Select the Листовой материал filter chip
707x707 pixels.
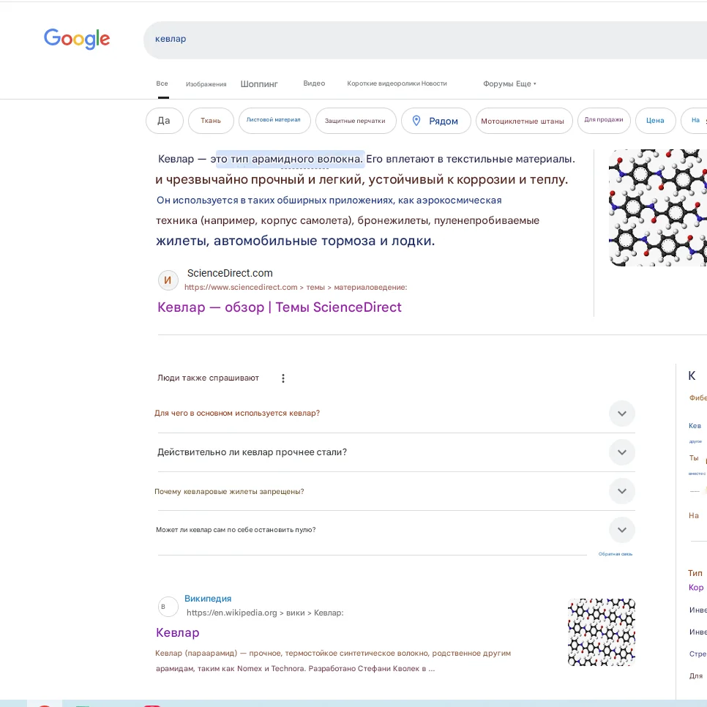point(274,120)
